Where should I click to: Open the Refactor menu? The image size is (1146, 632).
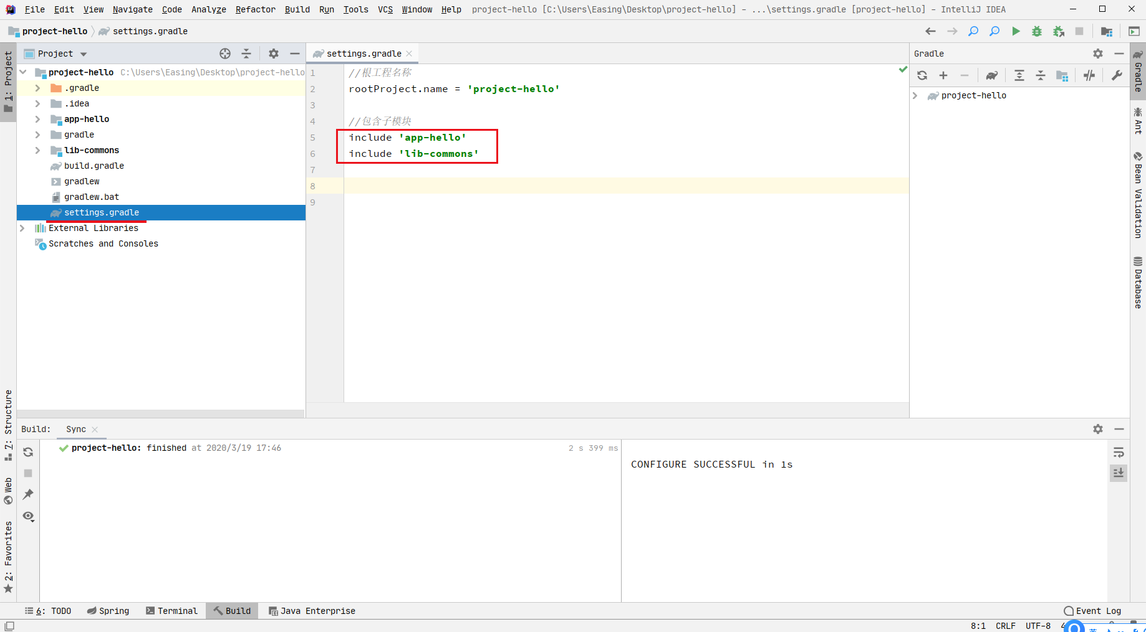tap(255, 9)
